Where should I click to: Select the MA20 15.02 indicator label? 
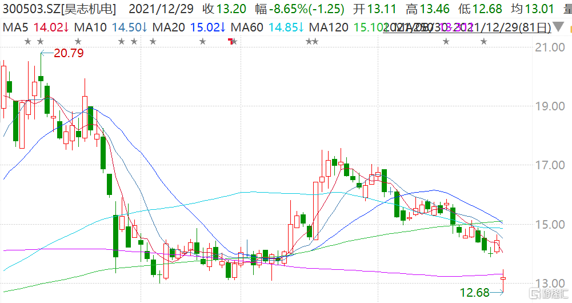click(189, 27)
